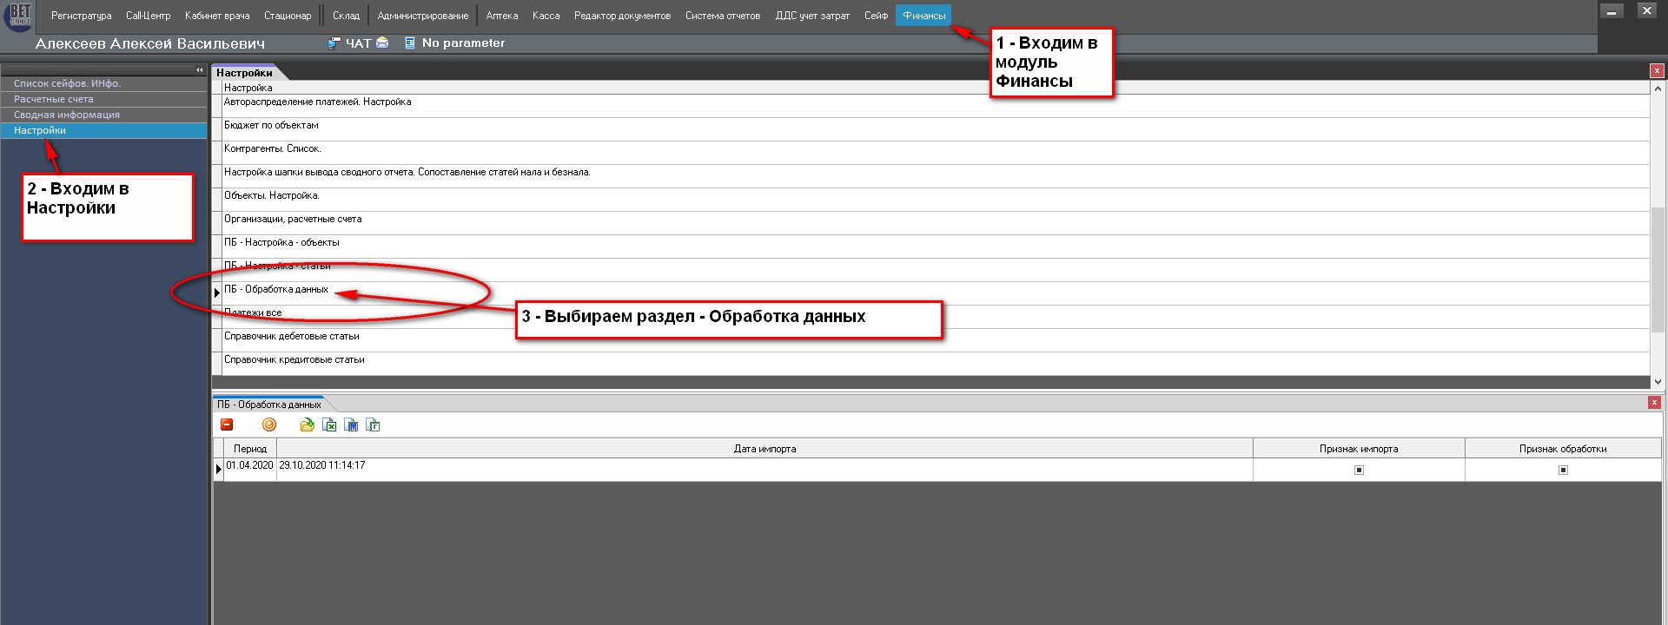
Task: Click the document icon marked 'М'
Action: (x=351, y=424)
